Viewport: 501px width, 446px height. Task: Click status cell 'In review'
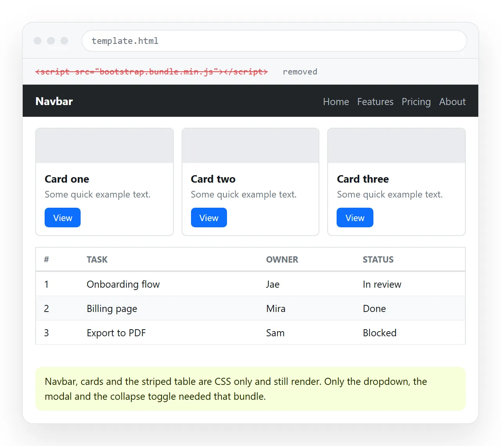[382, 284]
